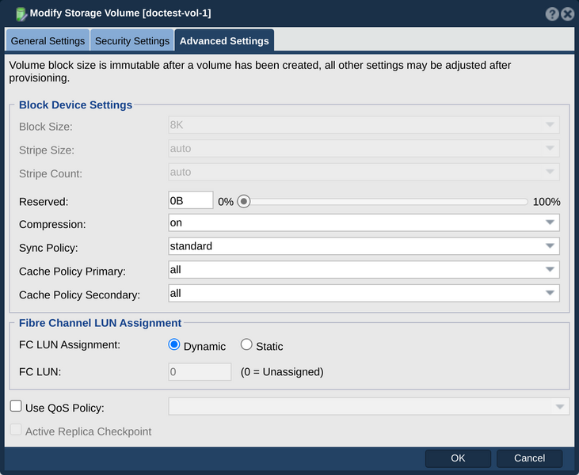Click the Reserved percentage slider handle
The width and height of the screenshot is (579, 475).
[244, 202]
